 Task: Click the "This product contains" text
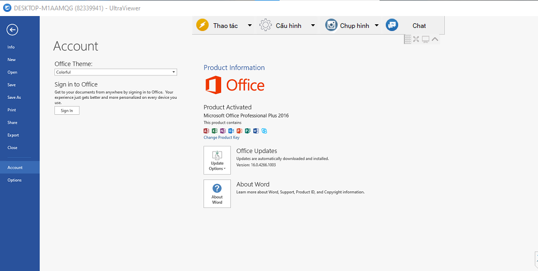point(222,123)
